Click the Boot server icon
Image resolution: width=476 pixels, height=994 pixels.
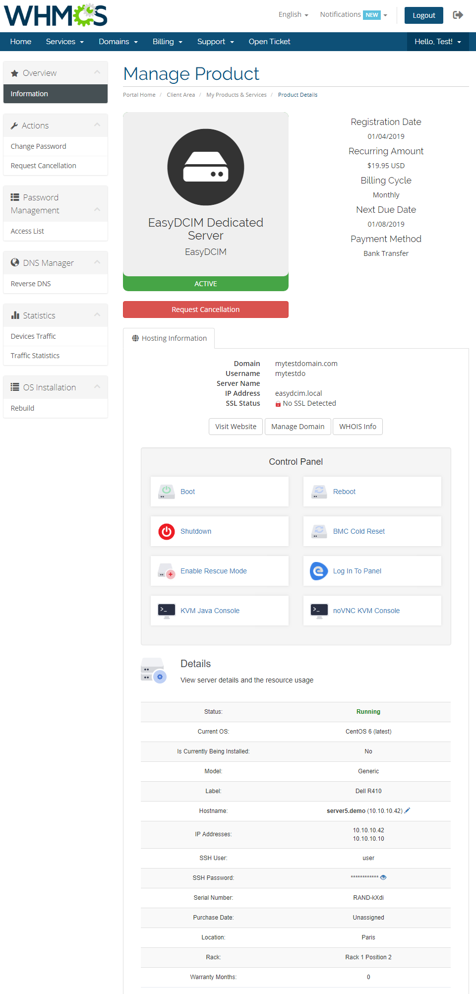pyautogui.click(x=167, y=492)
